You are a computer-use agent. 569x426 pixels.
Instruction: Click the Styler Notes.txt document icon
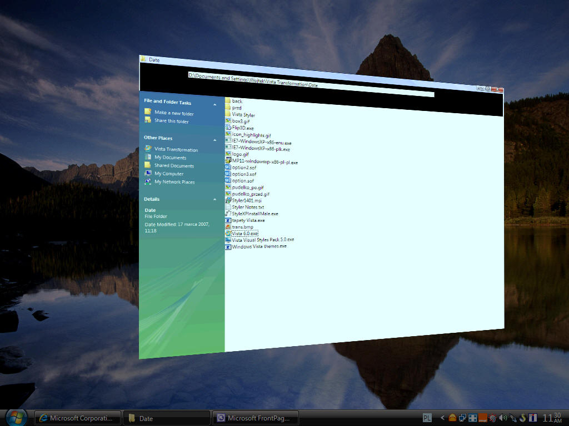(x=228, y=207)
